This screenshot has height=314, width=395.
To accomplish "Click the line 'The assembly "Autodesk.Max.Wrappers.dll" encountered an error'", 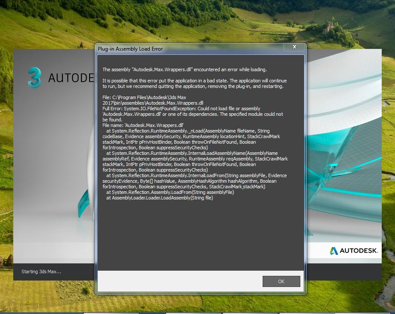I will [x=184, y=69].
